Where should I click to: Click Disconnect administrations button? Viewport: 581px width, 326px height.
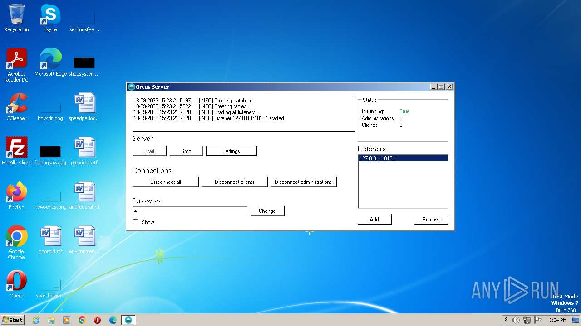point(303,182)
